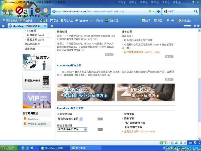The height and width of the screenshot is (151, 201).
Task: Open the 文件 menu
Action: pos(122,2)
